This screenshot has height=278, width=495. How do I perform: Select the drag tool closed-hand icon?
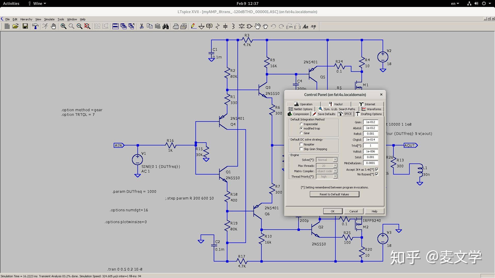pos(266,26)
